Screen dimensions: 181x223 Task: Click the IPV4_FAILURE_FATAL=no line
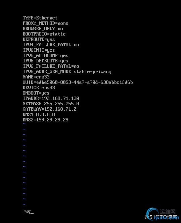click(51, 45)
